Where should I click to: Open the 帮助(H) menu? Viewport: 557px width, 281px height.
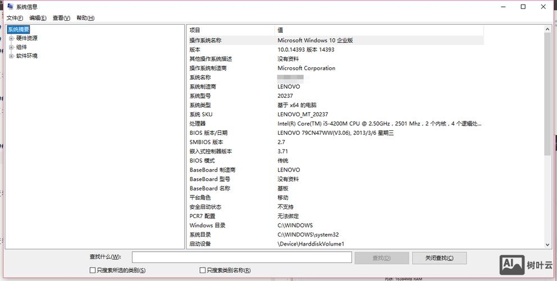85,18
